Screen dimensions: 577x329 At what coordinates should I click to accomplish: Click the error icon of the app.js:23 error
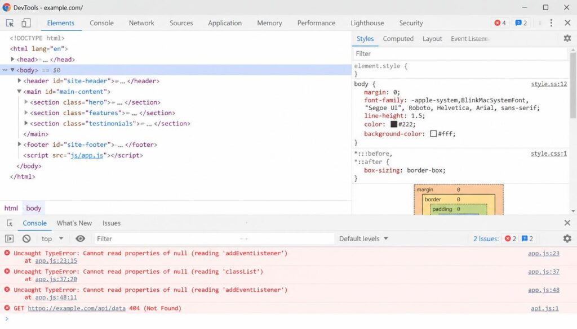point(7,253)
